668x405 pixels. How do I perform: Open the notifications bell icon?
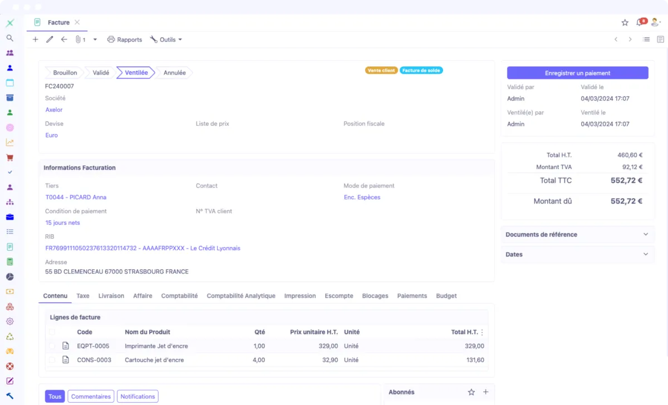(x=640, y=23)
